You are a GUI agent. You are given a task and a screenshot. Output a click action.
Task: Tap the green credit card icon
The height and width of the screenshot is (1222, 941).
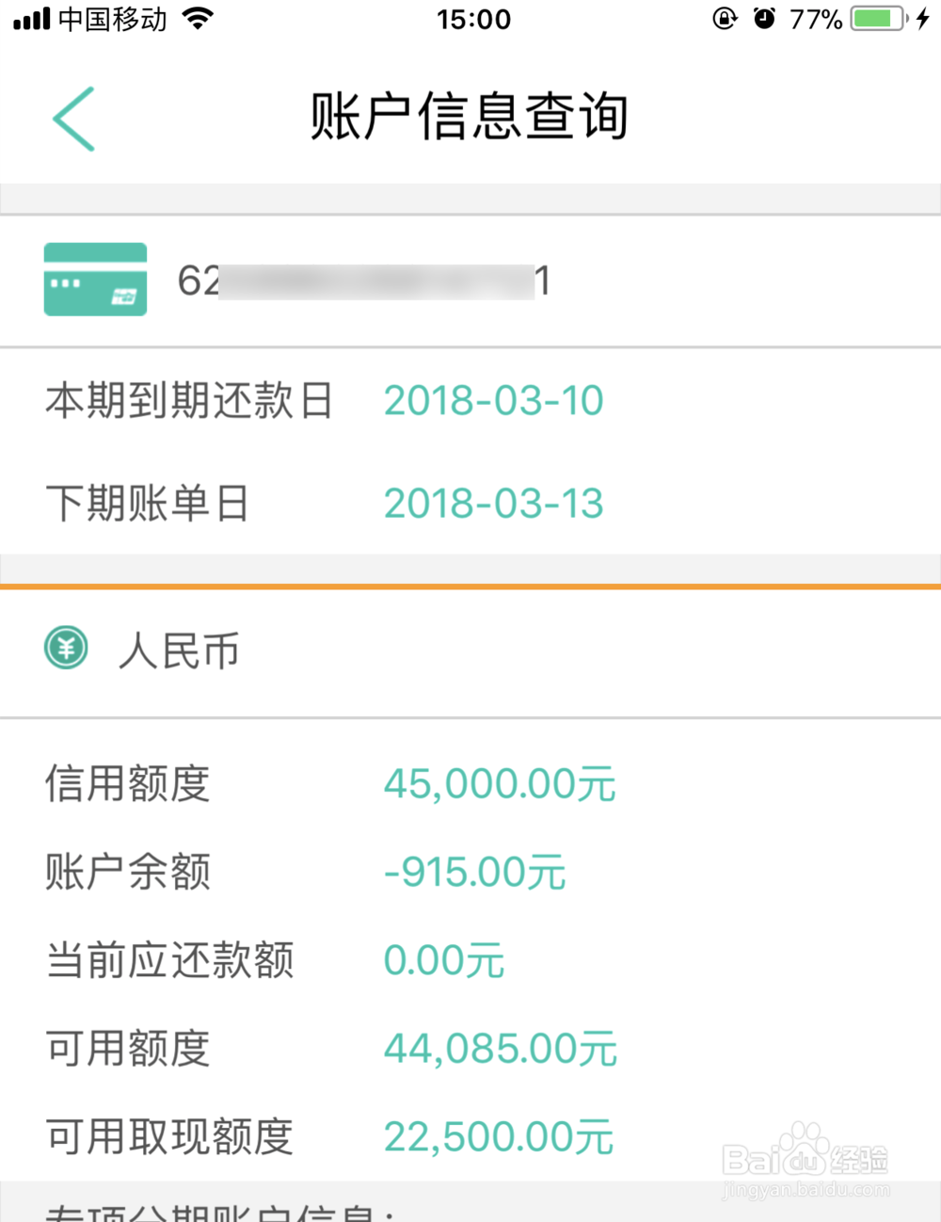point(95,279)
